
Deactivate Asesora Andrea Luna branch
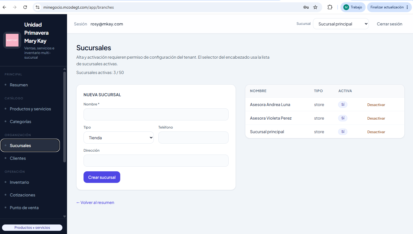[x=376, y=105]
